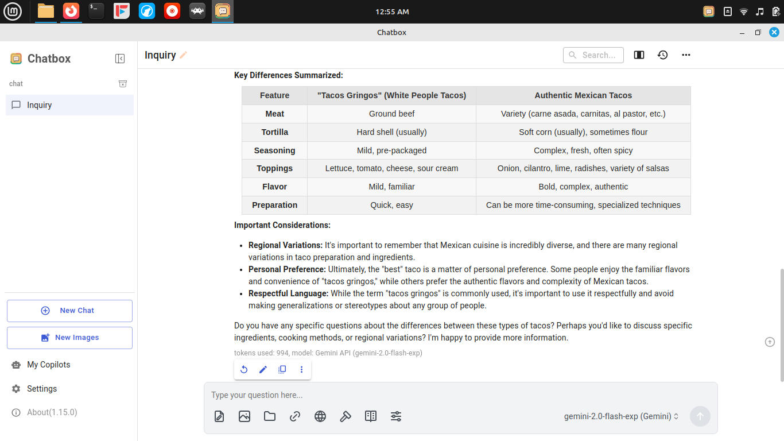The image size is (784, 441).
Task: Attach an image to the message
Action: (x=244, y=416)
